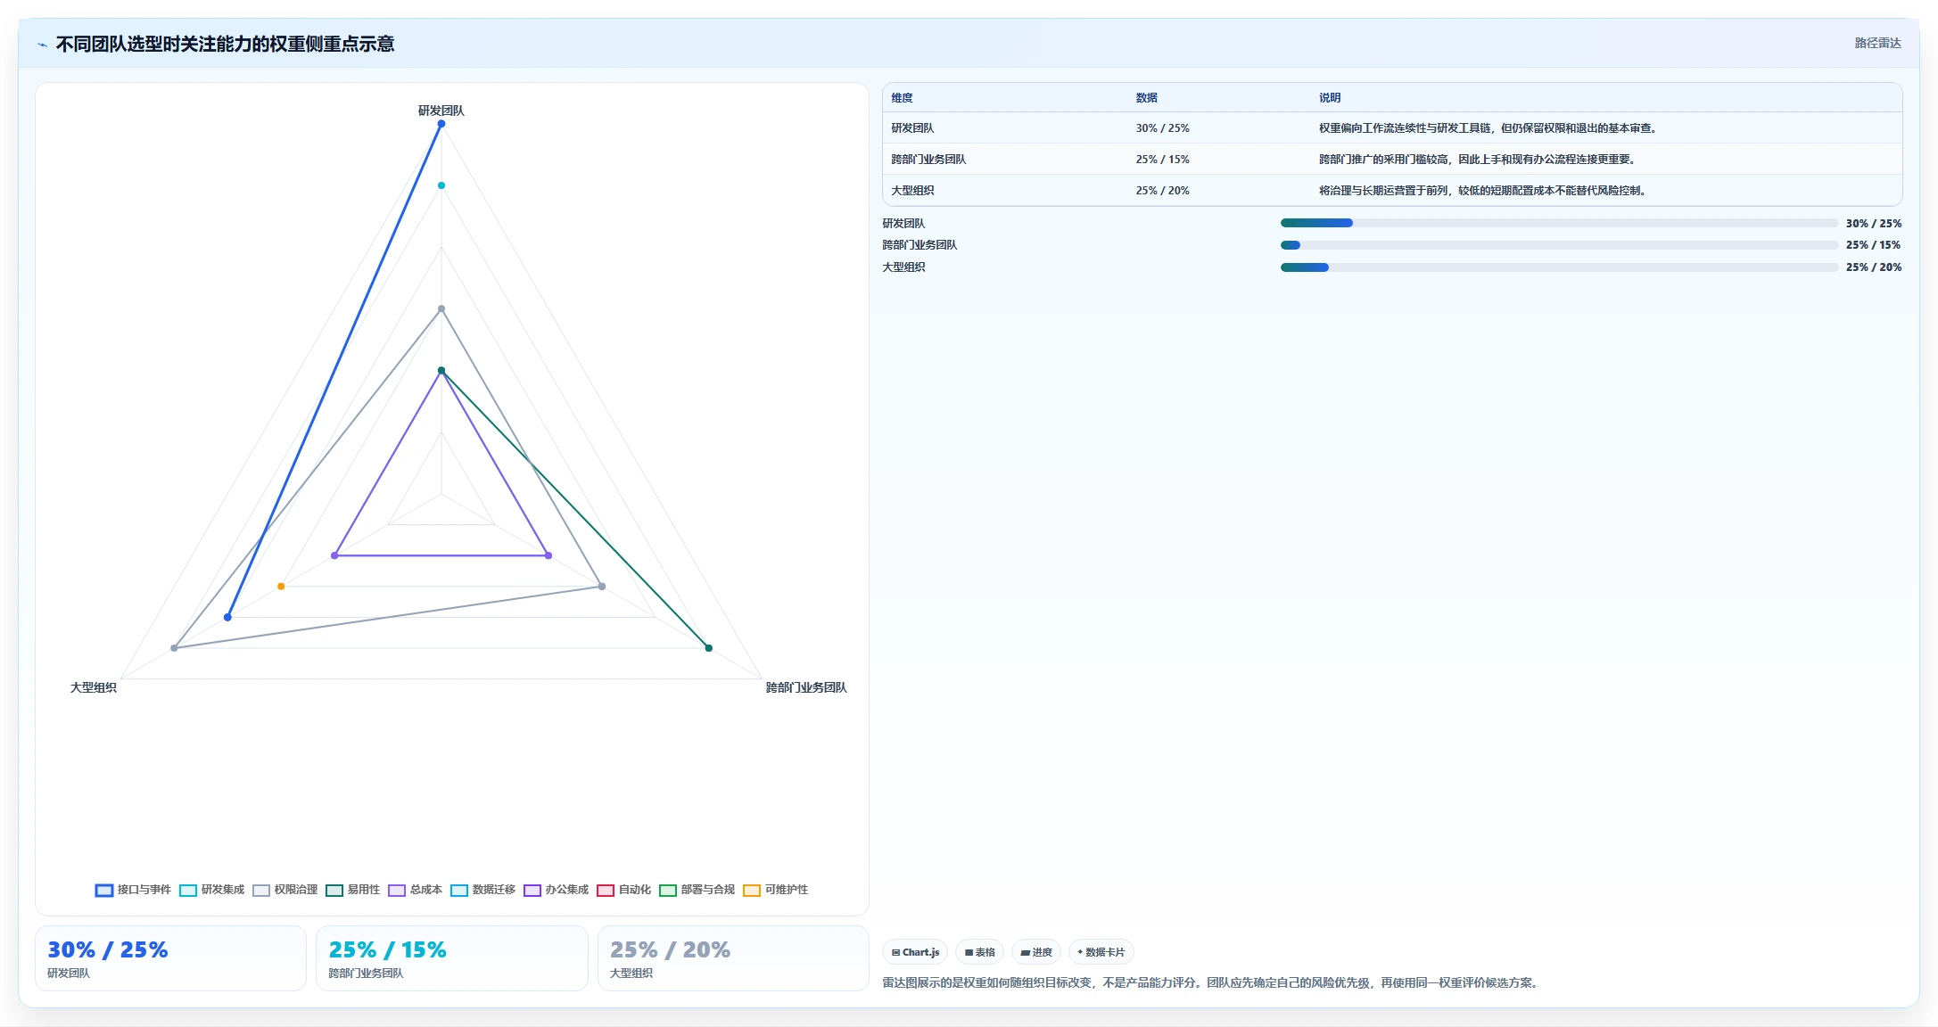
Task: Click the 研发团队 progress bar
Action: 1559,223
